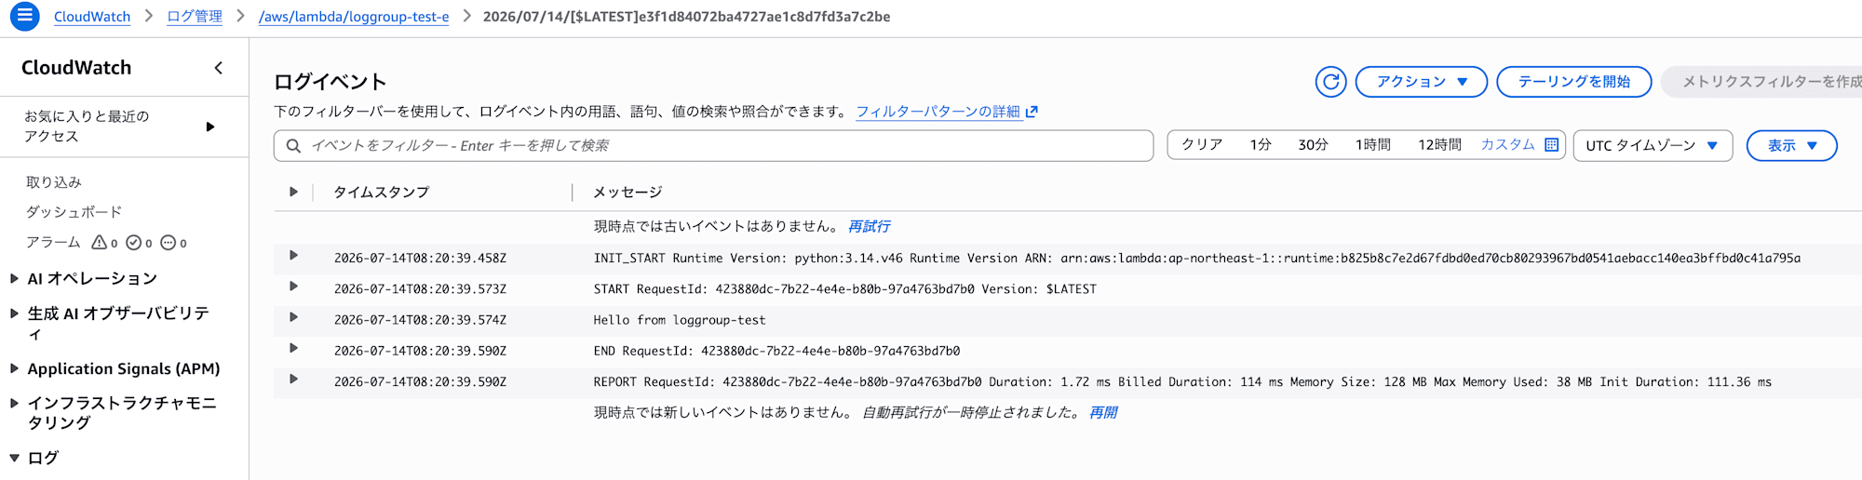This screenshot has height=480, width=1862.
Task: Expand the お気に入りと最近のアクセス arrow
Action: point(210,127)
